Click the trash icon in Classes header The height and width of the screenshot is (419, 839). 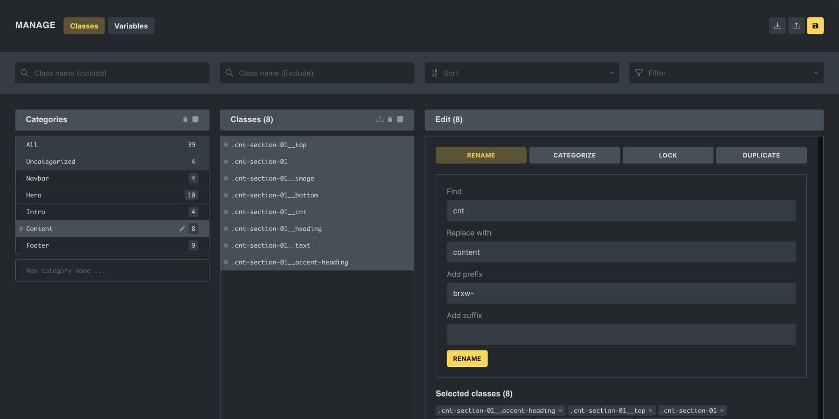390,120
